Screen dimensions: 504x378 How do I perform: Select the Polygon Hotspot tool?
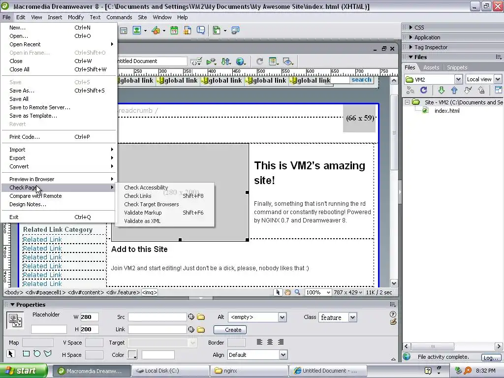click(x=48, y=354)
